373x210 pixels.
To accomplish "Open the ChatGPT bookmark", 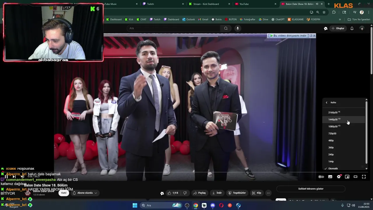I will pos(278,20).
